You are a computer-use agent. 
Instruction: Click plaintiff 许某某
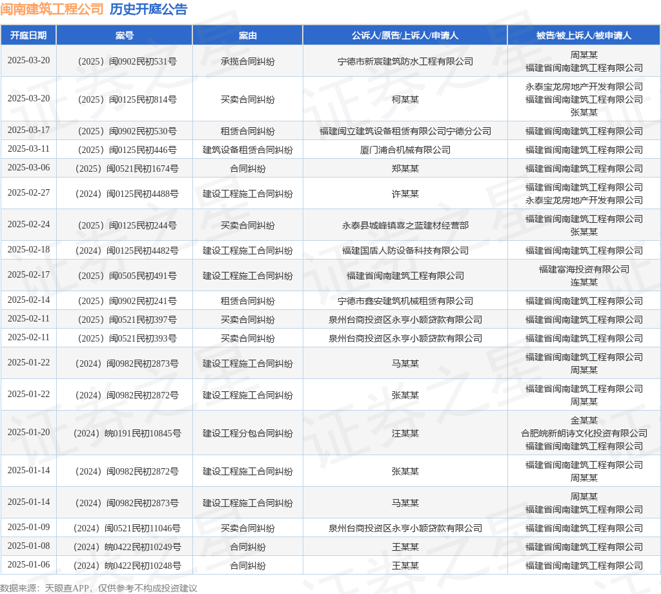(x=405, y=194)
